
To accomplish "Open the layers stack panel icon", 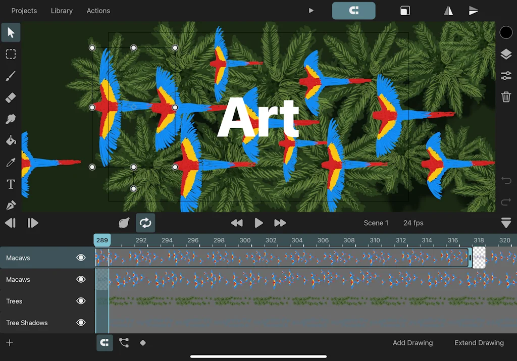I will [x=506, y=55].
